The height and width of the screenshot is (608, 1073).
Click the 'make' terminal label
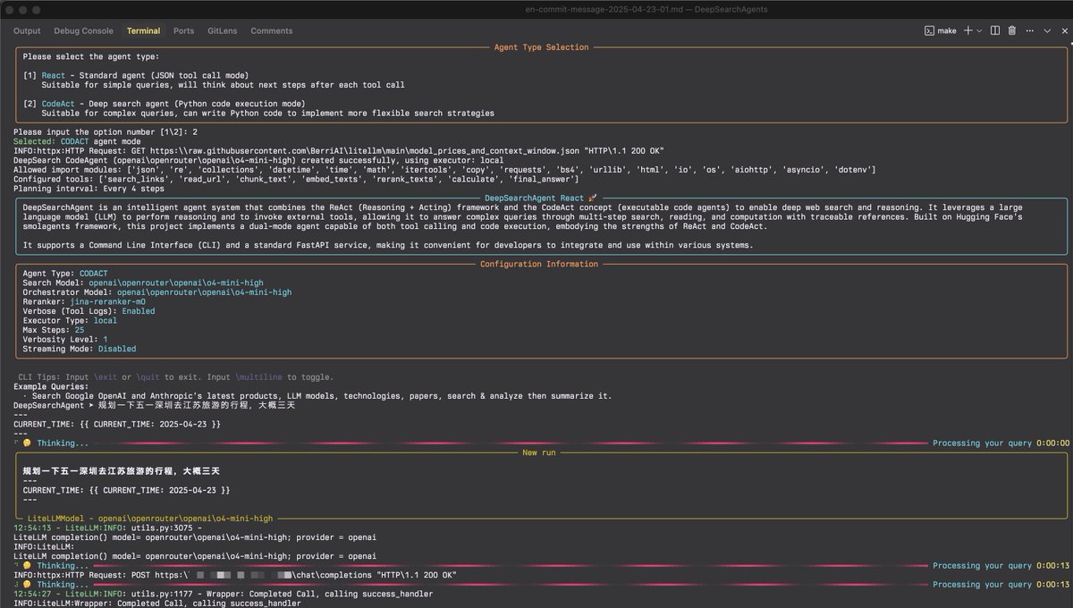[949, 30]
